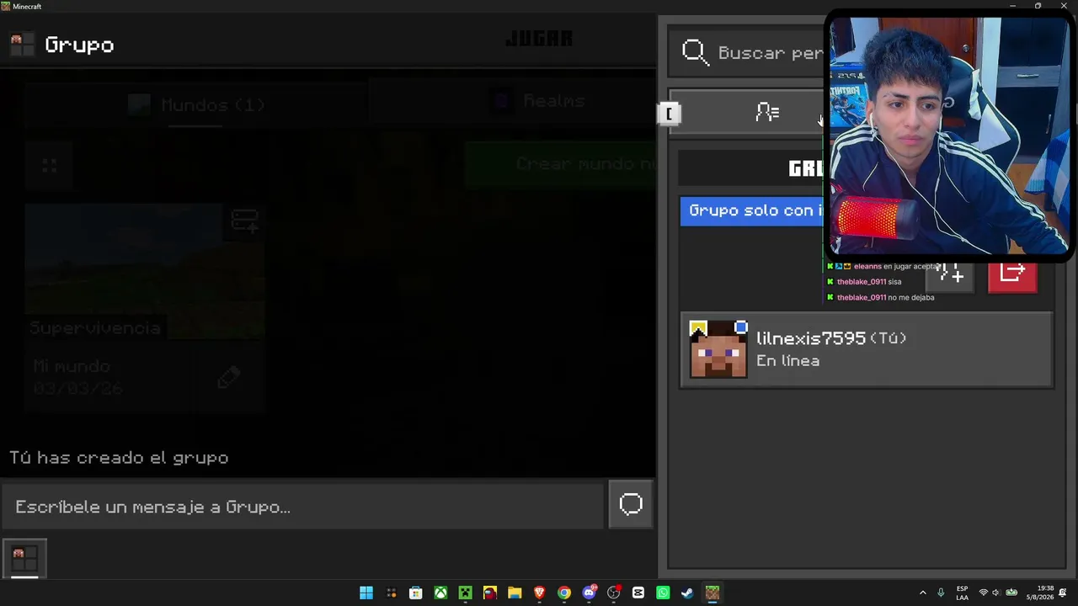Launch Brave browser from taskbar
The height and width of the screenshot is (606, 1078).
tap(540, 593)
